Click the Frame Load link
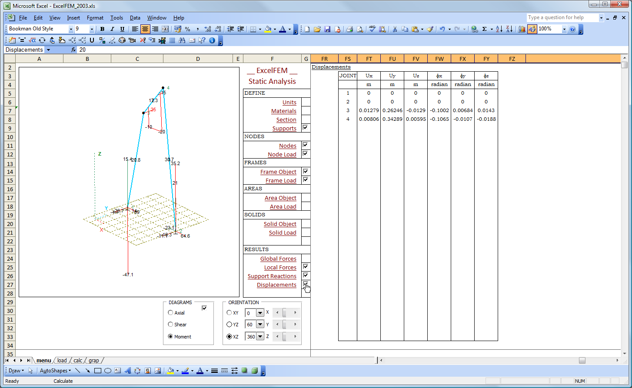Screen dimensions: 632x388 pos(281,181)
